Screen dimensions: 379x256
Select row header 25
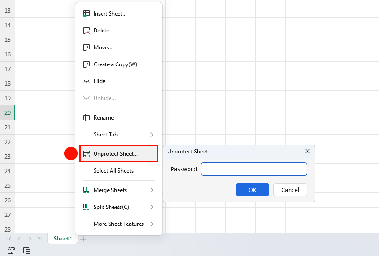pyautogui.click(x=8, y=185)
